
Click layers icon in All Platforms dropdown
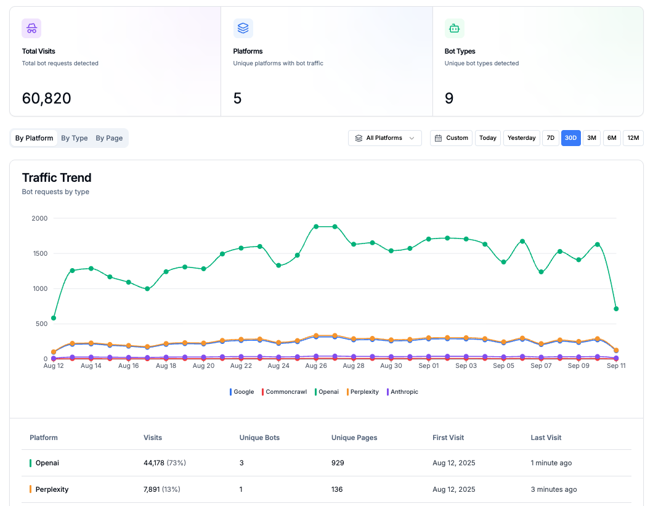pos(359,138)
